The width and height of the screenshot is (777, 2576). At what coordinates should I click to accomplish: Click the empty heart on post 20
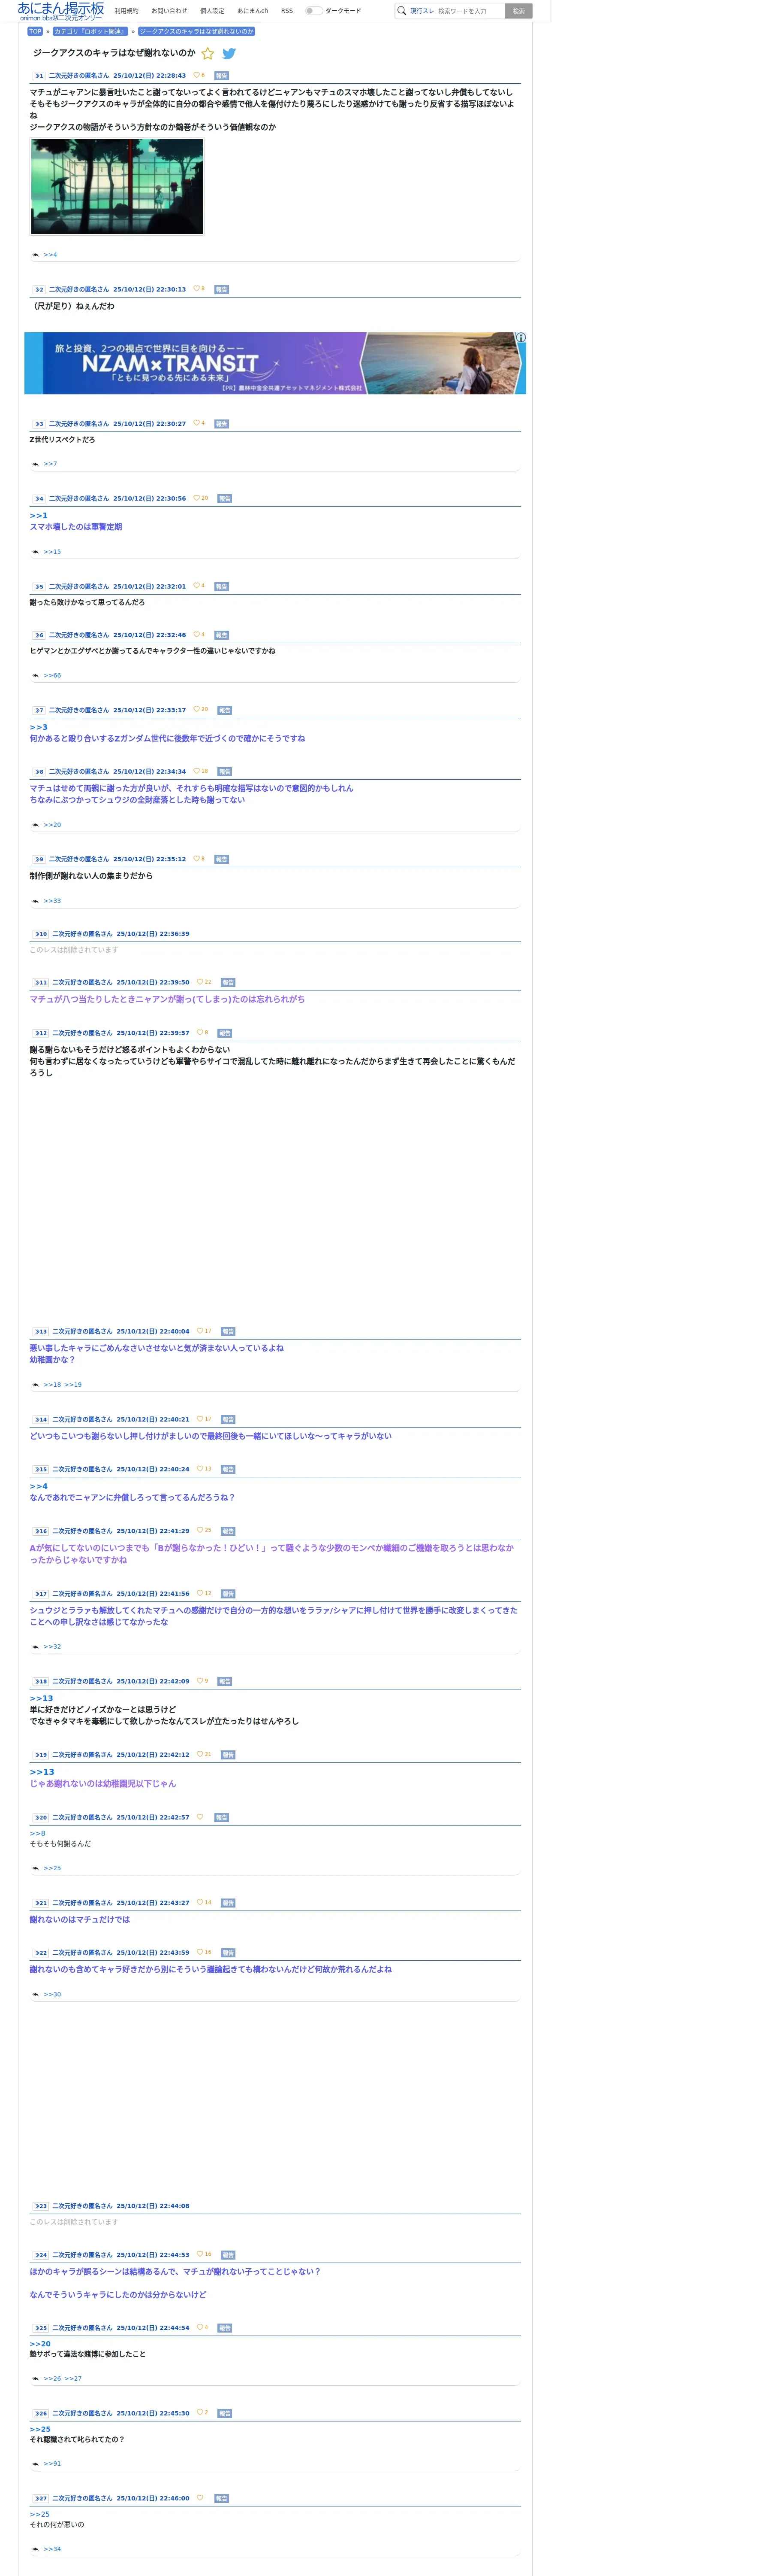[200, 1817]
